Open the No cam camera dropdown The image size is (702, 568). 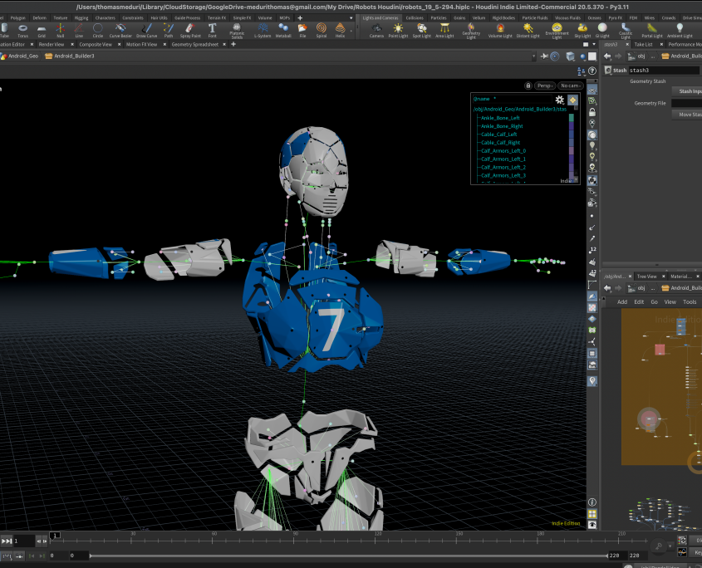coord(570,86)
